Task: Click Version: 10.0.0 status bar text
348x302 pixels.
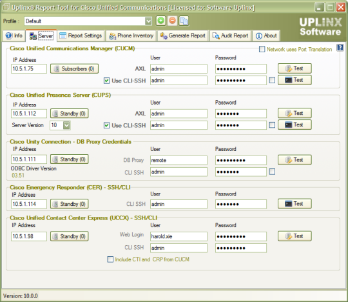Action: point(21,296)
